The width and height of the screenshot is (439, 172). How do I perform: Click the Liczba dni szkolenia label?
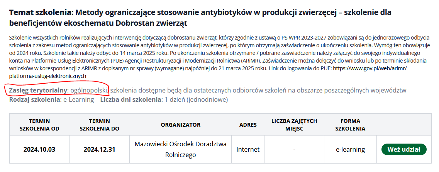point(131,100)
